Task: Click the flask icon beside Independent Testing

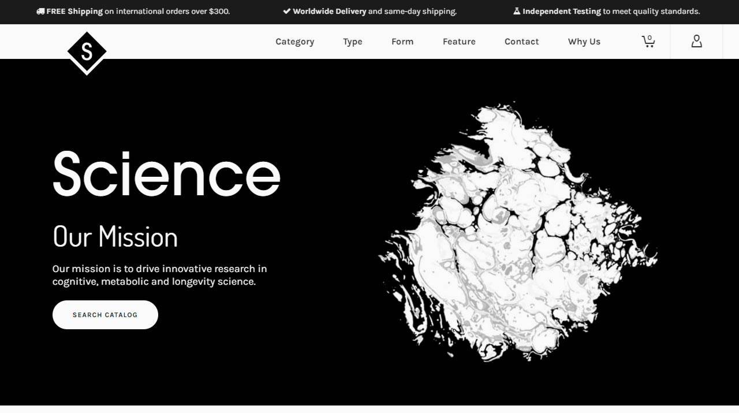Action: tap(517, 12)
